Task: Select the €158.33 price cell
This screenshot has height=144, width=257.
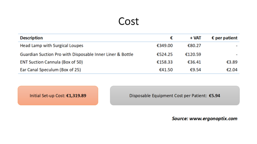Action: pyautogui.click(x=164, y=62)
